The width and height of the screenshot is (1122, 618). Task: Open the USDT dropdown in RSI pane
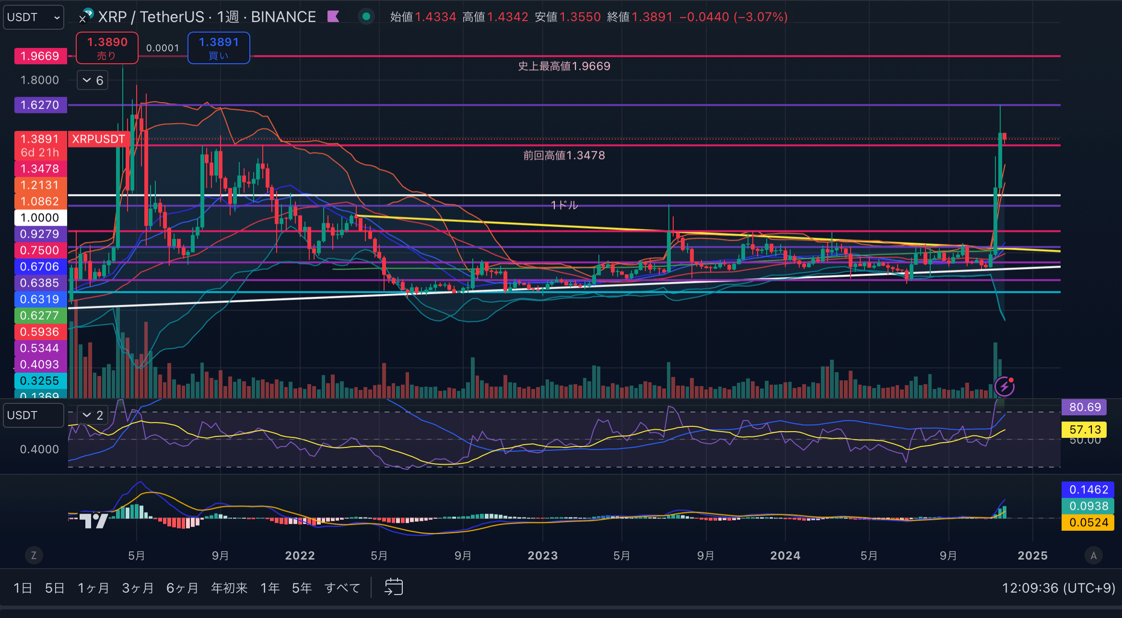click(34, 415)
